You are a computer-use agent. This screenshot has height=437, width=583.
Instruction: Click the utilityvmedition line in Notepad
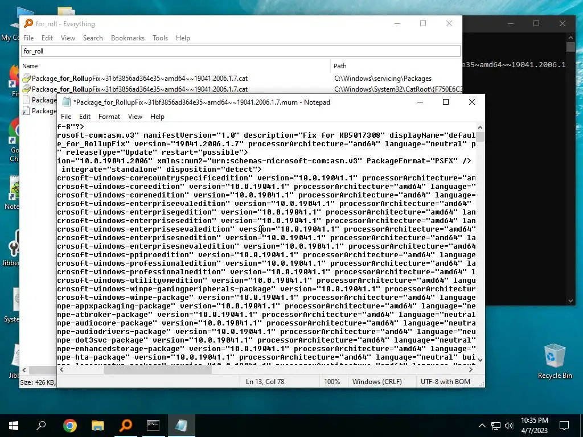266,281
